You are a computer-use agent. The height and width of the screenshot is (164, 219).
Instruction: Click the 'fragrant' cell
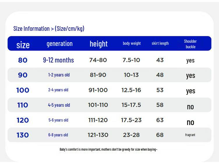click(190, 135)
